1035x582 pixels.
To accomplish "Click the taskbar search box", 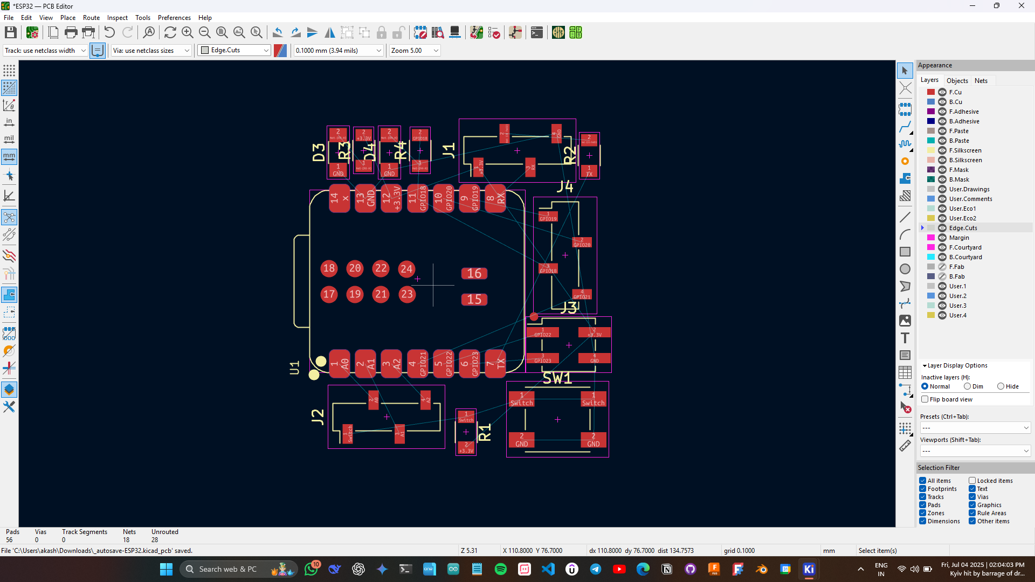I will point(239,569).
